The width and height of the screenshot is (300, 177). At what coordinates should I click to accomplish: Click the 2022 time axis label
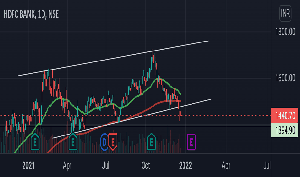[185, 165]
